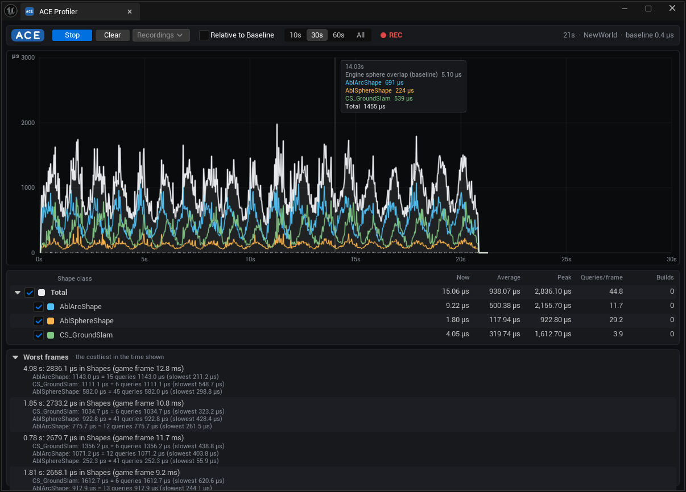Click the Queries/frame column header
The width and height of the screenshot is (686, 492).
click(x=601, y=278)
